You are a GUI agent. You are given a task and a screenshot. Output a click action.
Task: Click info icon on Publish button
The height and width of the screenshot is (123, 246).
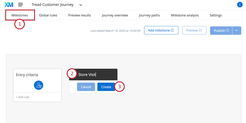[227, 30]
